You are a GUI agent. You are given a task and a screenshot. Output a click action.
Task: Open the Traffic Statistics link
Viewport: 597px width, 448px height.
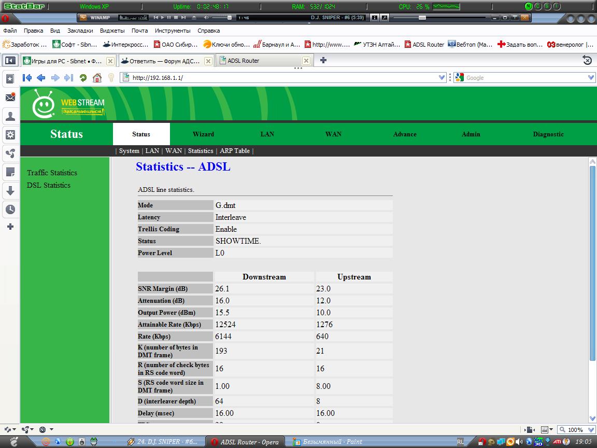[52, 173]
